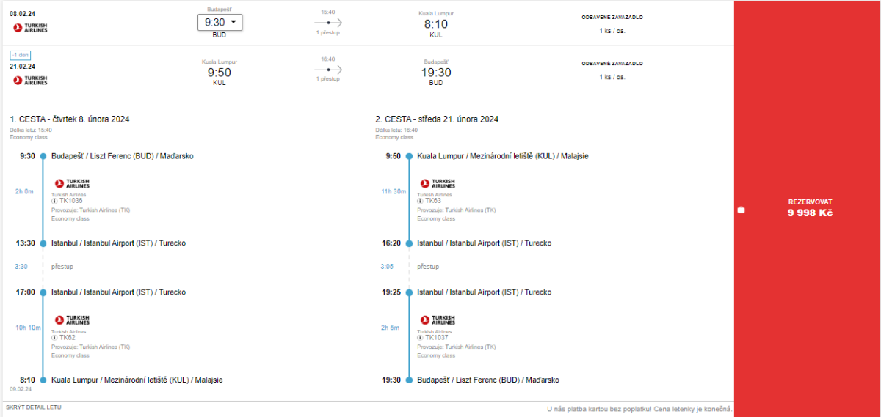Click Turkish Airlines logo in 21.02.24 summary row
The image size is (881, 417).
click(x=30, y=81)
